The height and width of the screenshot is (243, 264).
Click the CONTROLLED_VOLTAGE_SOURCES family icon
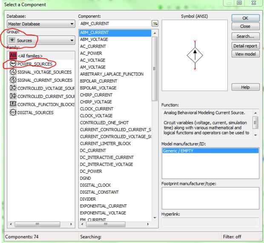(x=13, y=88)
